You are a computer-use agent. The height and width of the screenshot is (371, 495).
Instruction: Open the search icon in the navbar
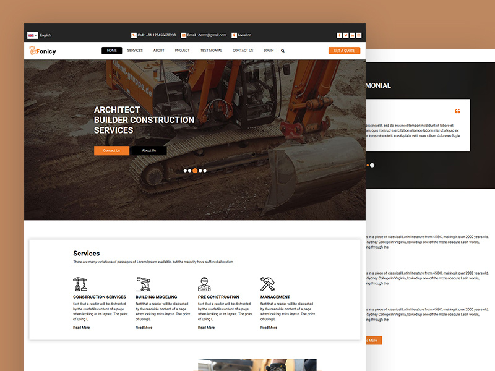point(283,51)
